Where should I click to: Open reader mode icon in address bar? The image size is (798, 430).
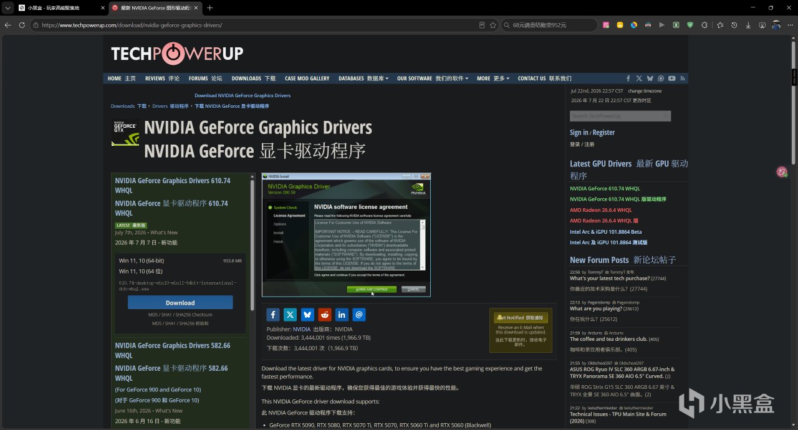point(482,25)
